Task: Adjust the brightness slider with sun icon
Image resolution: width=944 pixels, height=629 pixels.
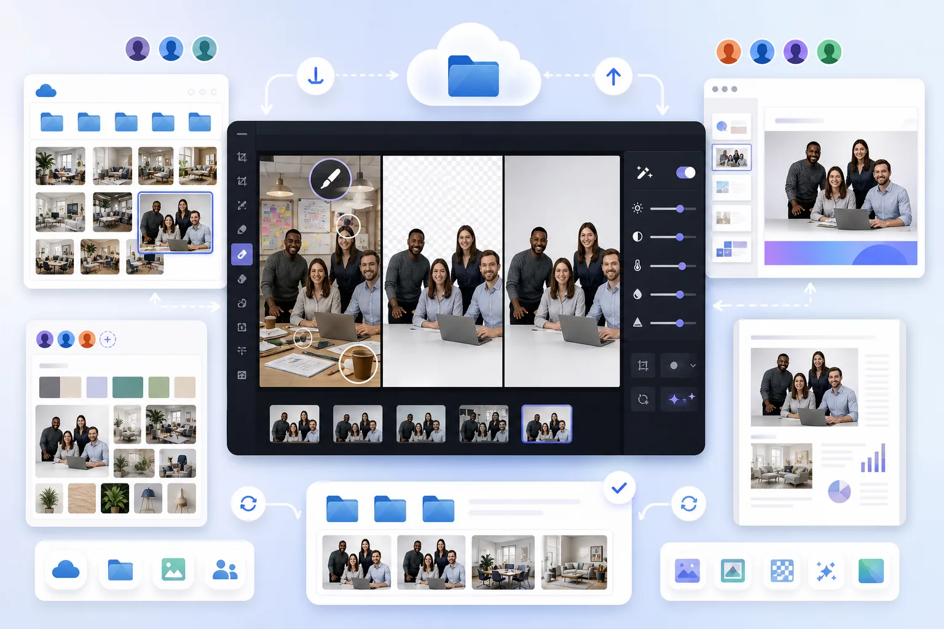Action: click(x=672, y=209)
